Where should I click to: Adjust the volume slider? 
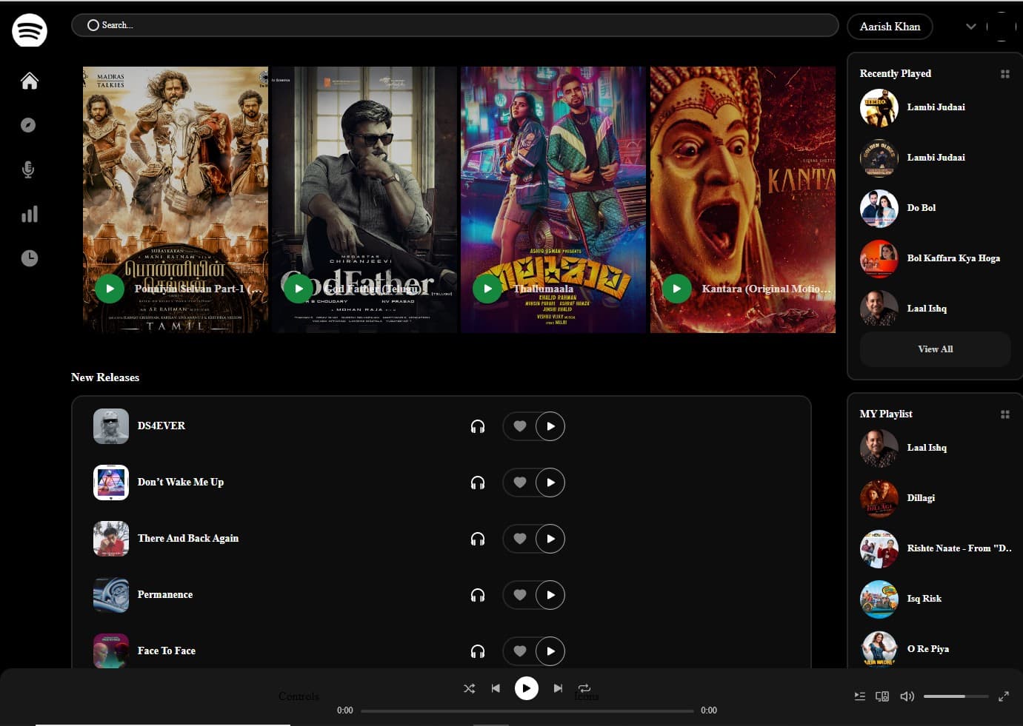(x=956, y=696)
